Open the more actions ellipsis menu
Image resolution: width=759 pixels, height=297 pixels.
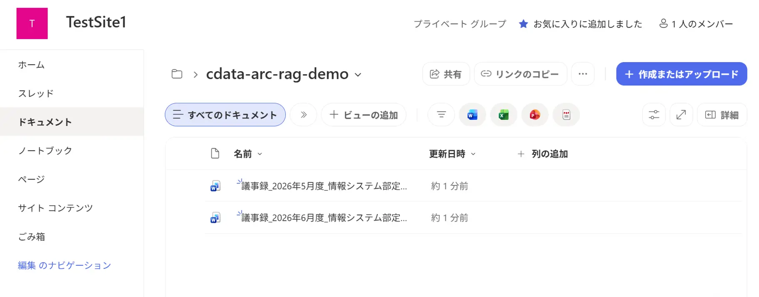point(583,74)
